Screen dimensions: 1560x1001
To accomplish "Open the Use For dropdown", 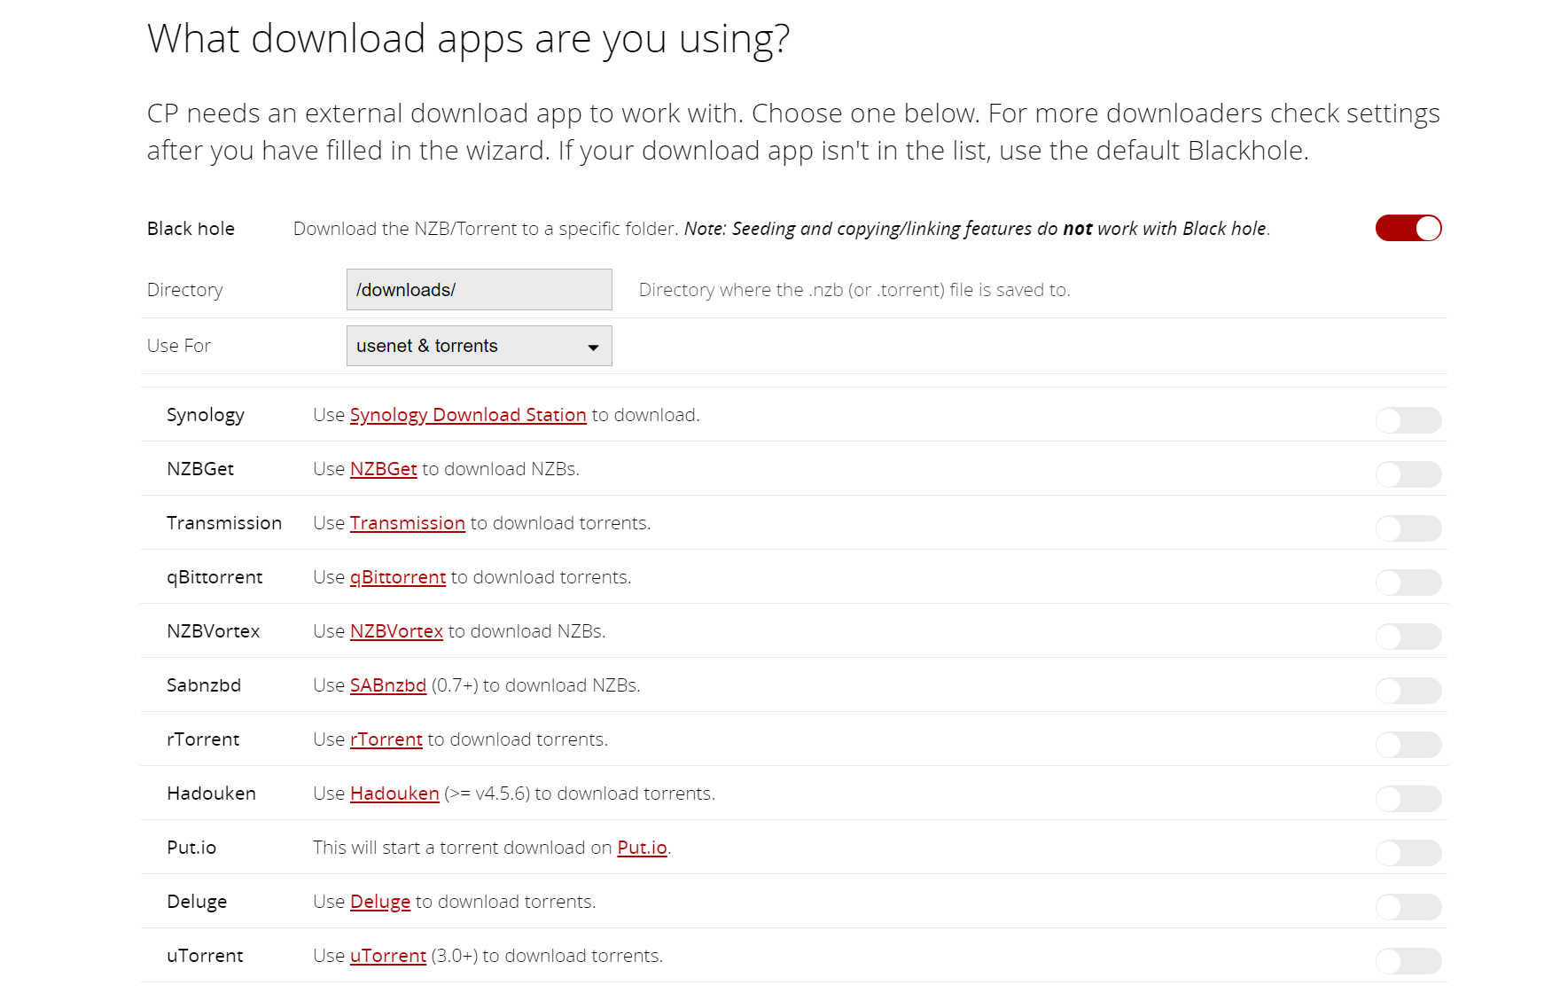I will (479, 346).
